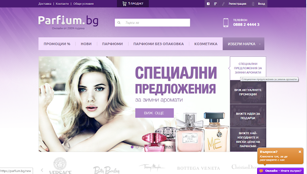307x174 pixels.
Task: Open the shopping cart icon
Action: click(124, 3)
